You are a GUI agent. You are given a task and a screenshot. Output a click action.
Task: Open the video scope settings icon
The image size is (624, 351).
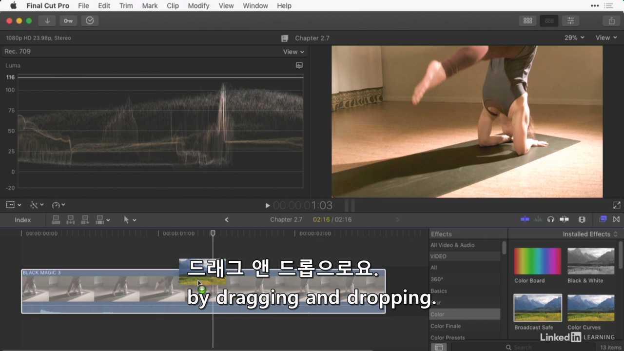pos(299,65)
